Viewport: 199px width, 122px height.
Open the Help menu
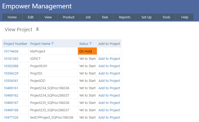click(x=185, y=17)
